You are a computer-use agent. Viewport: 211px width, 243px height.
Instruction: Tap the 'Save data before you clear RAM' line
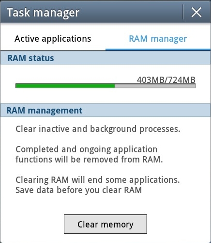coord(79,190)
